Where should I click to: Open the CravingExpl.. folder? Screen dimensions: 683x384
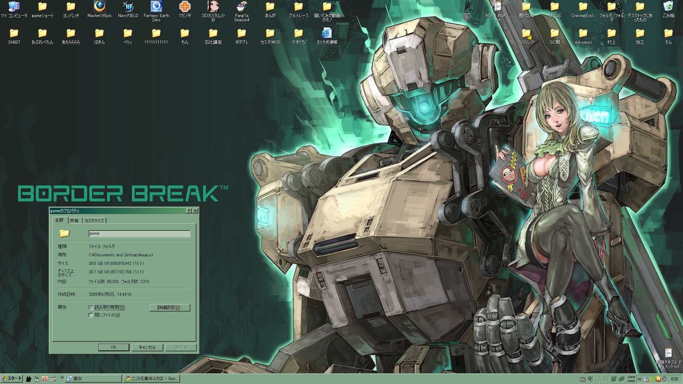click(583, 10)
